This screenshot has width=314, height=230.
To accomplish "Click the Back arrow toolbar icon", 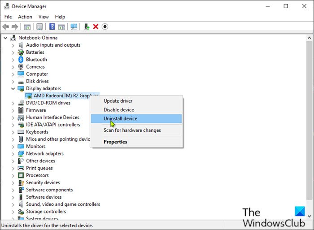I will pyautogui.click(x=5, y=26).
